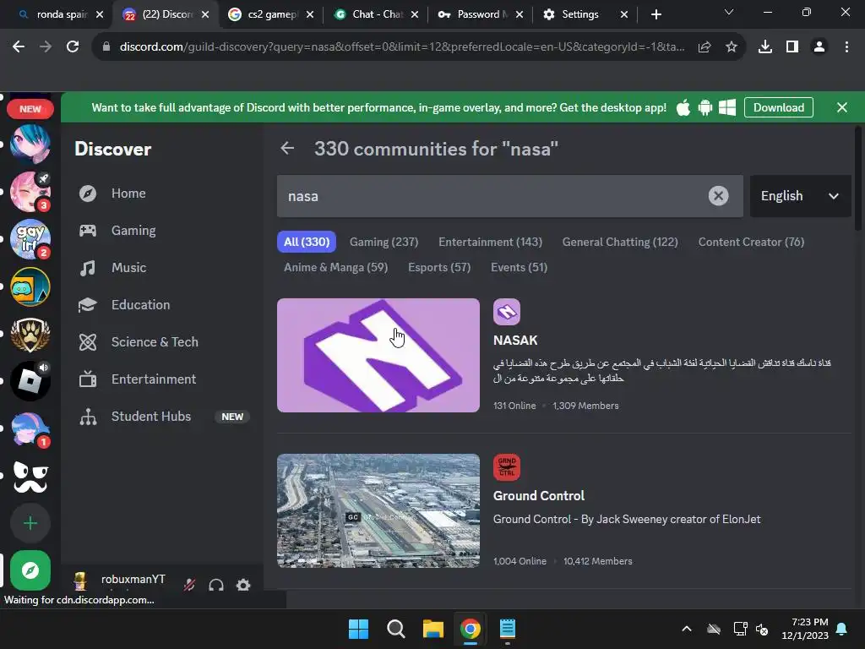This screenshot has height=649, width=865.
Task: Open Chrome downloads icon
Action: (x=765, y=47)
